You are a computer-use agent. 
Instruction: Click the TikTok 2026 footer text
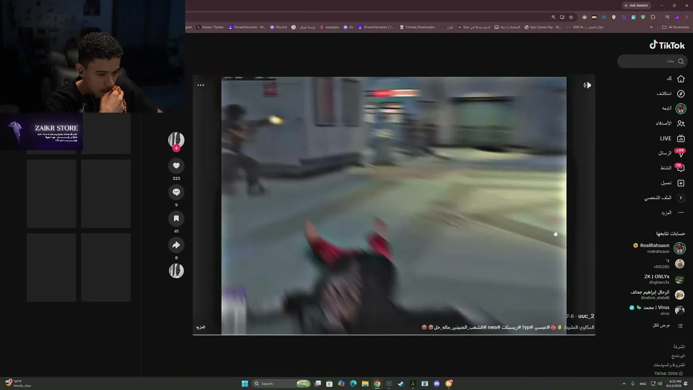pos(669,374)
